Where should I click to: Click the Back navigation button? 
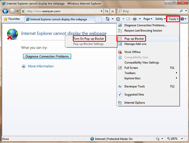coord(5,11)
